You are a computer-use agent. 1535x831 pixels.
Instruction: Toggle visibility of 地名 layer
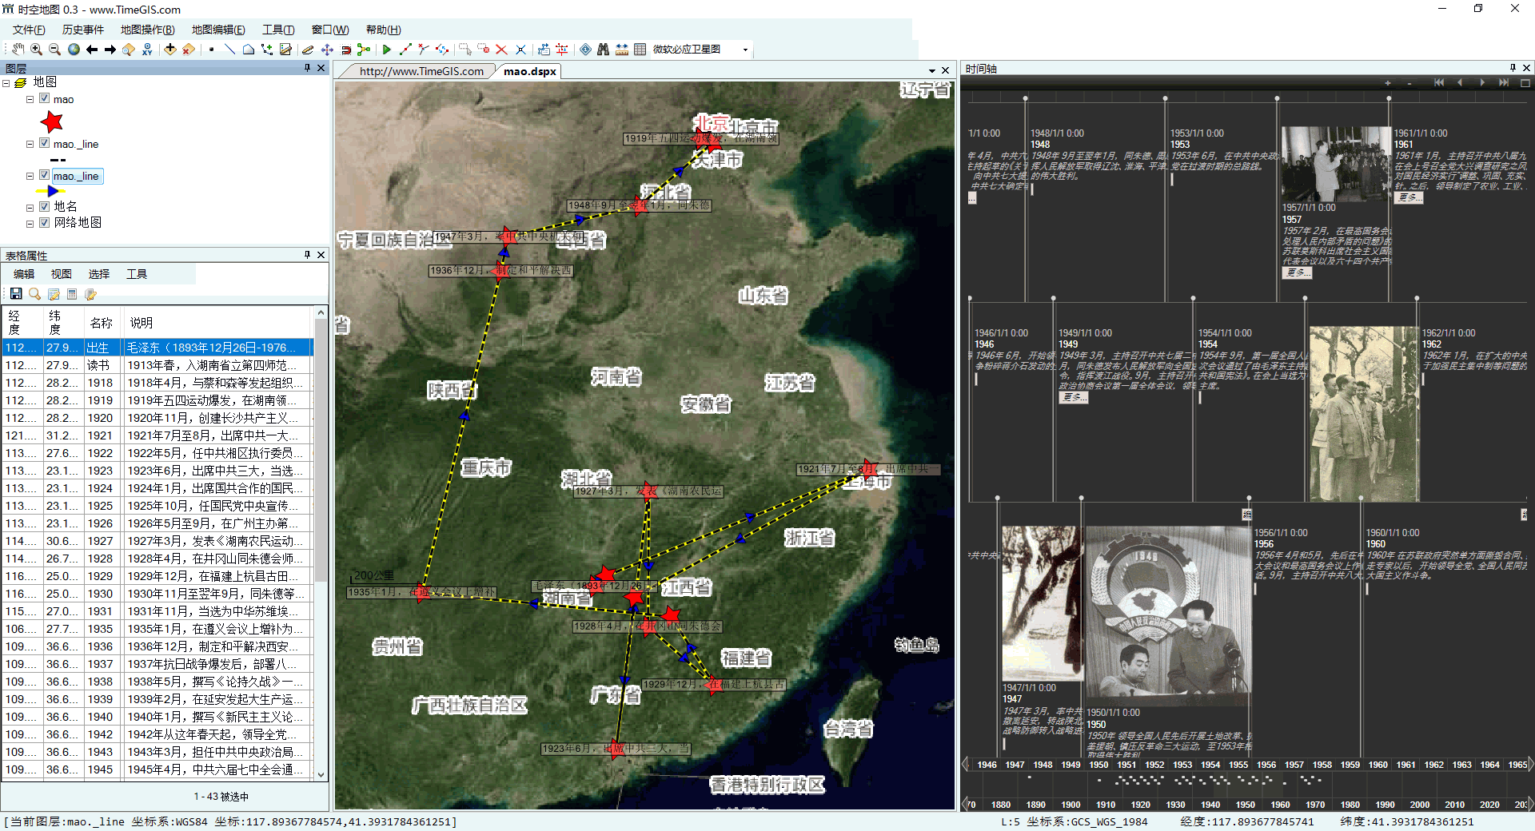45,206
